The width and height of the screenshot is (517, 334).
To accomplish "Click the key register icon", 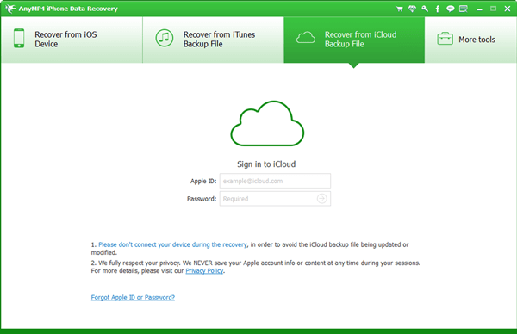I will coord(425,9).
